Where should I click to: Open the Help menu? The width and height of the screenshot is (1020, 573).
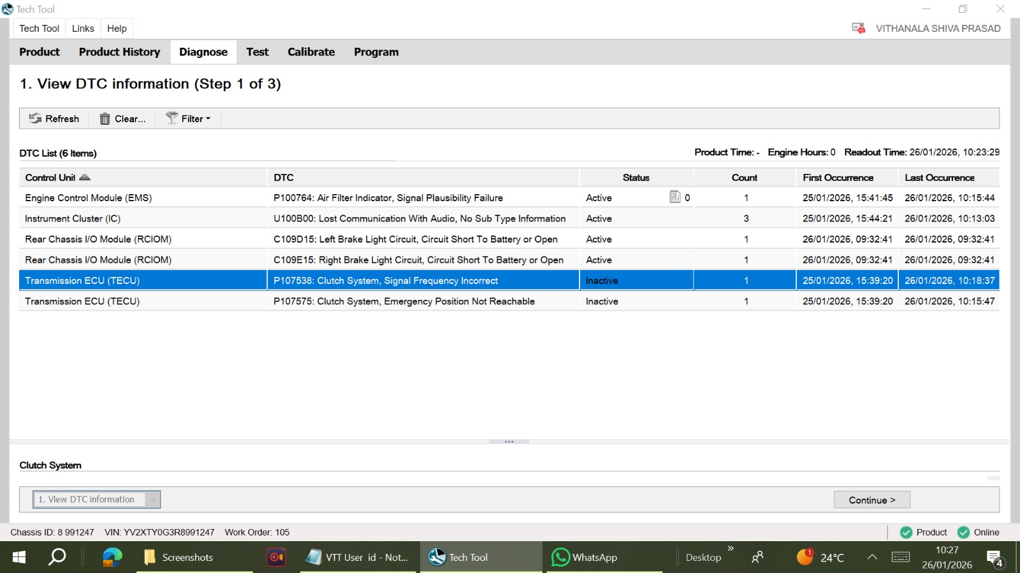coord(117,29)
